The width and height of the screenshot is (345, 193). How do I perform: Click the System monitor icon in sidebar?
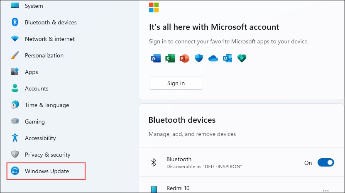(15, 5)
